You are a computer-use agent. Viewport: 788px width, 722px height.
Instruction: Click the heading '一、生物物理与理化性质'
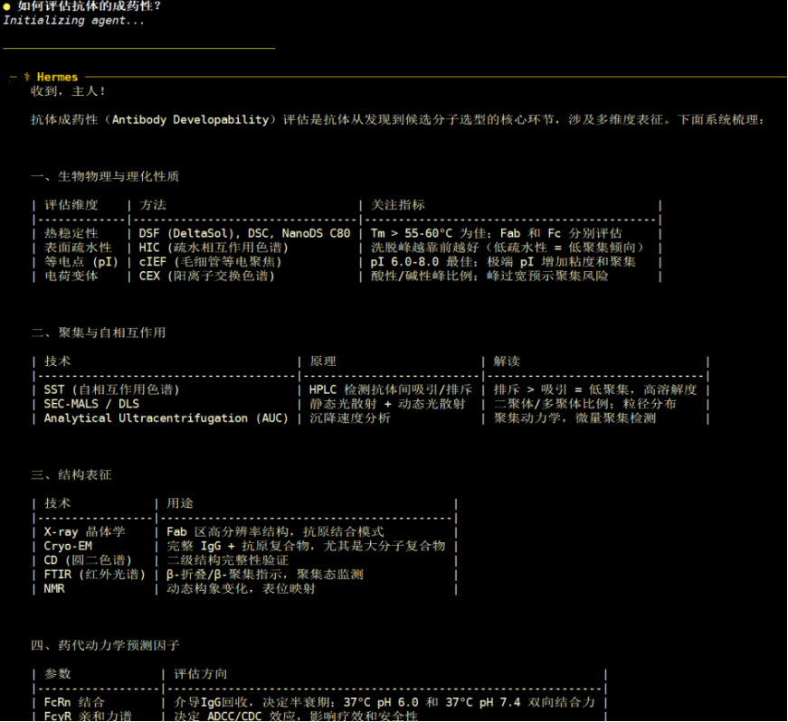[x=105, y=177]
